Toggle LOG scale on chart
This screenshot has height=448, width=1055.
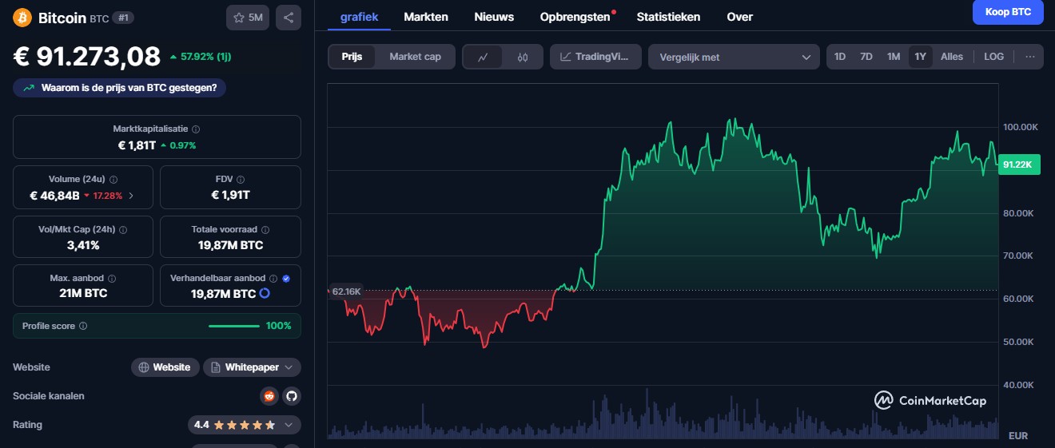[x=994, y=57]
